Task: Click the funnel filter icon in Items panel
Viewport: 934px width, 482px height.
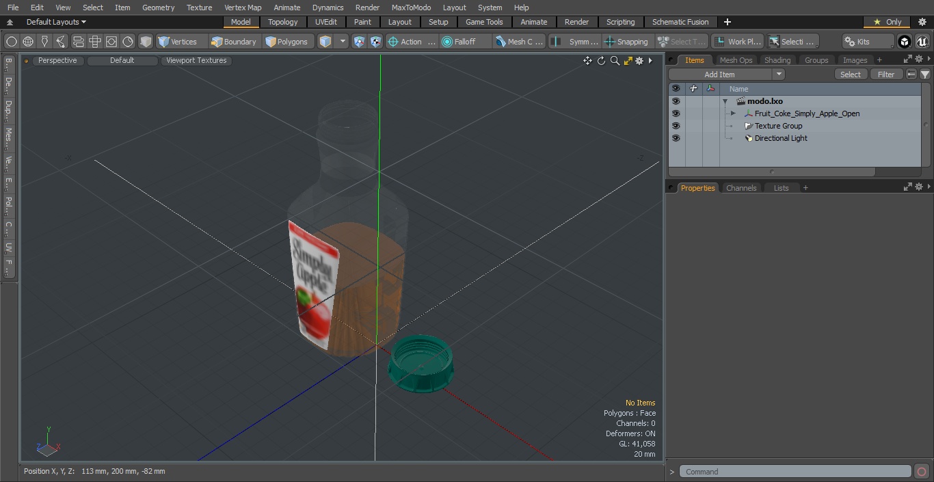Action: pos(924,75)
